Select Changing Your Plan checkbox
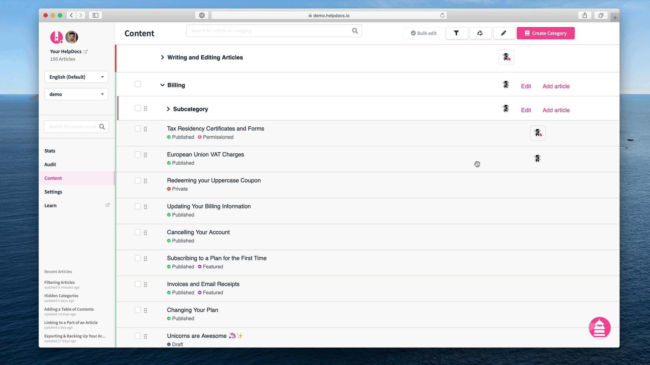Viewport: 650px width, 365px height. (x=138, y=310)
